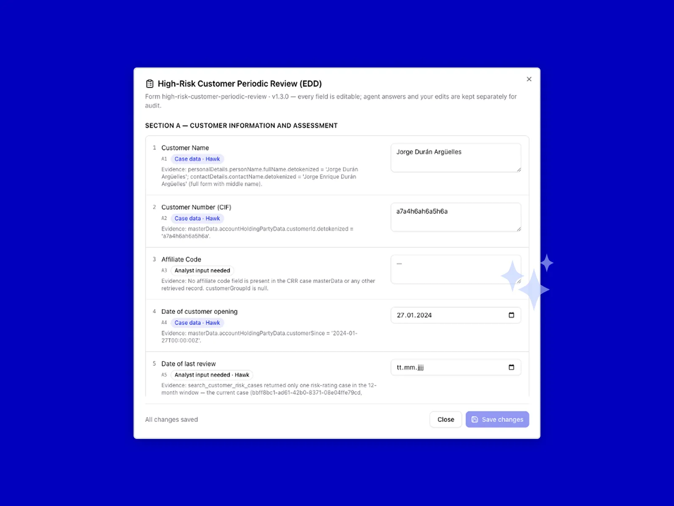
Task: Select the 27.01.2024 date input
Action: 456,315
